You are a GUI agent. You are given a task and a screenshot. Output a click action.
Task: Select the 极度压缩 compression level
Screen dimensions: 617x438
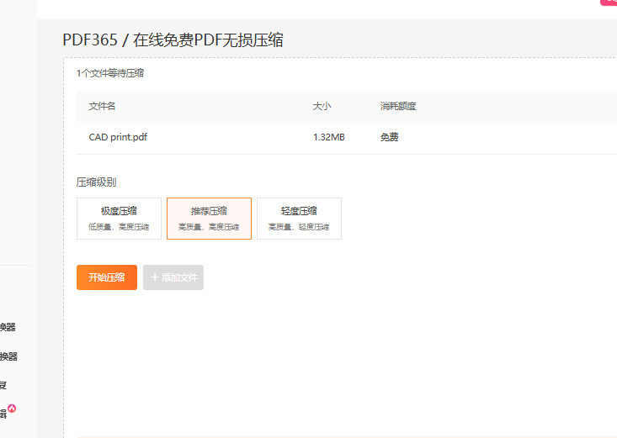[119, 219]
